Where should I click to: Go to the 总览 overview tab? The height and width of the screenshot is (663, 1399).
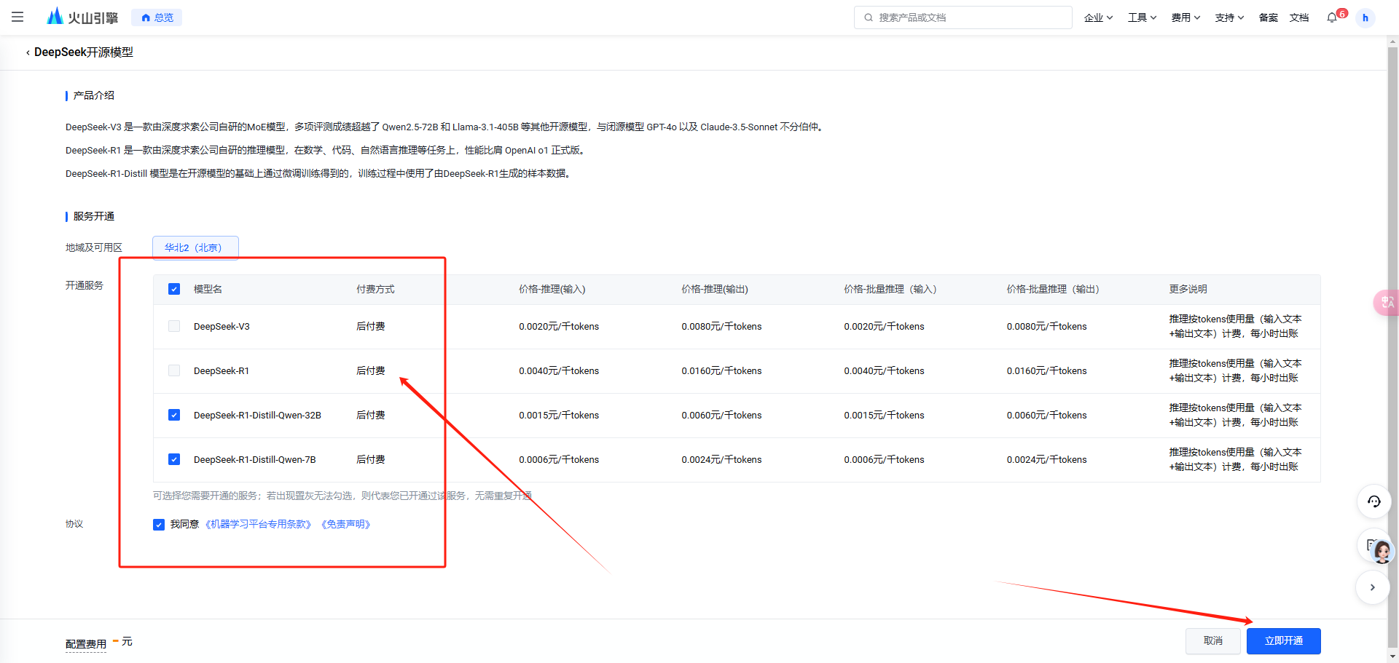click(157, 17)
